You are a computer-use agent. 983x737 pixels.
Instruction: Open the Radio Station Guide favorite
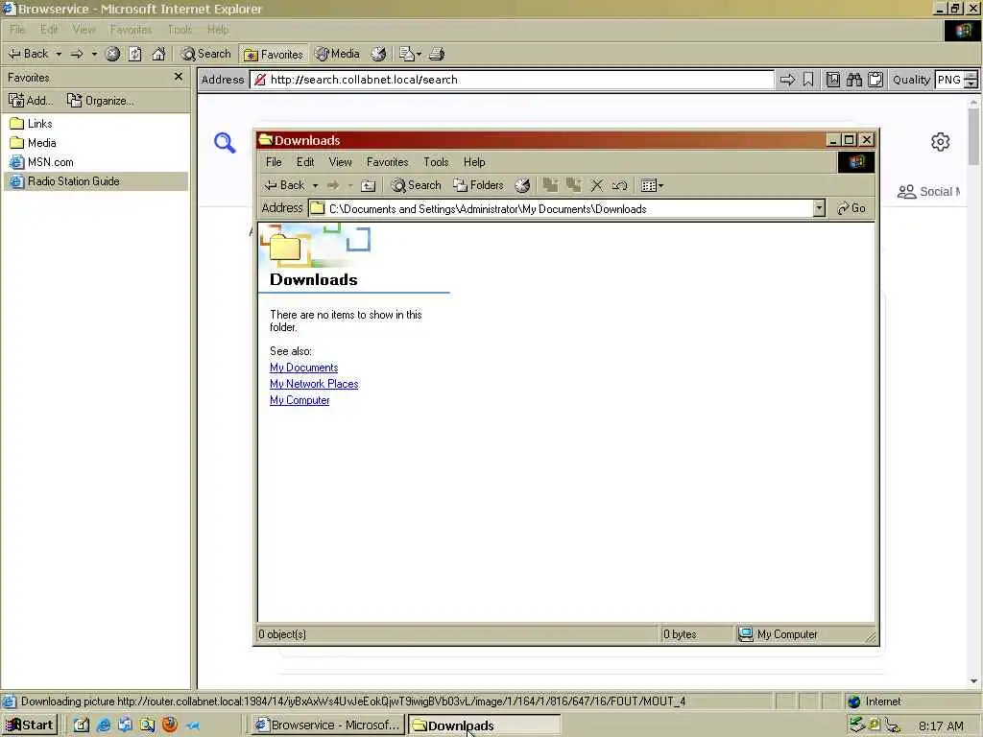(x=64, y=181)
